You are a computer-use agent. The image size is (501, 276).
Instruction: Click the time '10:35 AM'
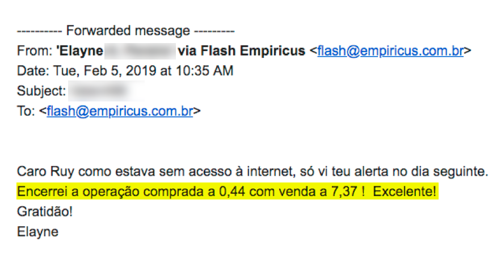(x=204, y=71)
